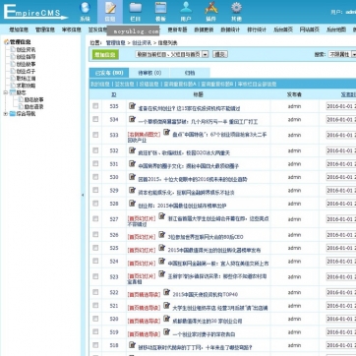
Task: Tick the checkbox for row 529
Action: 95,190
